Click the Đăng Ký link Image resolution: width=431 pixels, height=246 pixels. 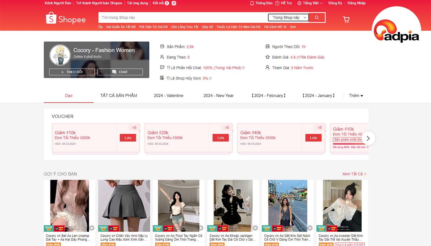(x=335, y=3)
